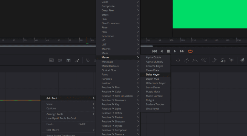Add a Shape 3D node icon
Image resolution: width=247 pixels, height=136 pixels.
pos(242,60)
